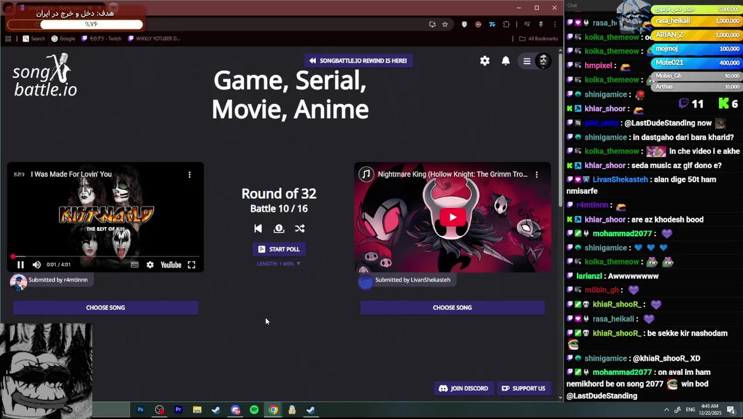Click the KISS video progress bar
This screenshot has height=419, width=743.
click(105, 256)
